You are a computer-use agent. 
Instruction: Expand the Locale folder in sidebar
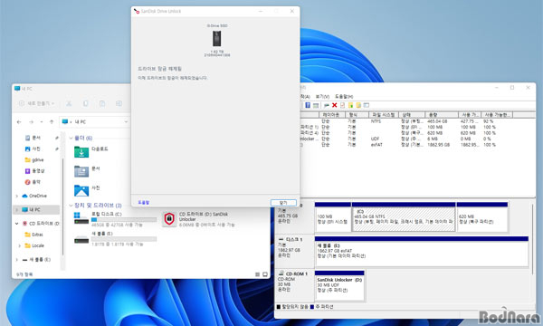point(19,246)
